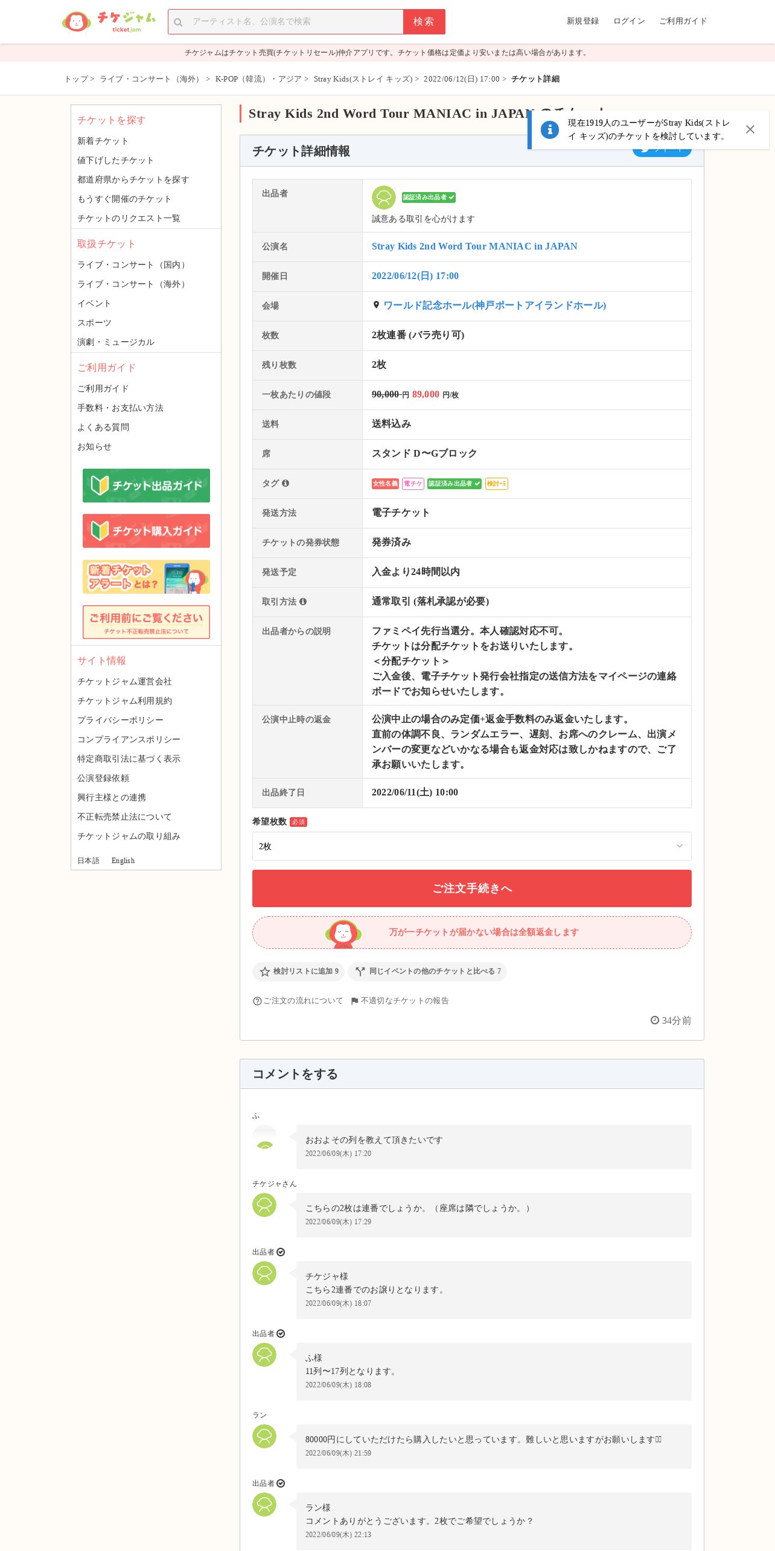Open ログイン in header

(629, 21)
